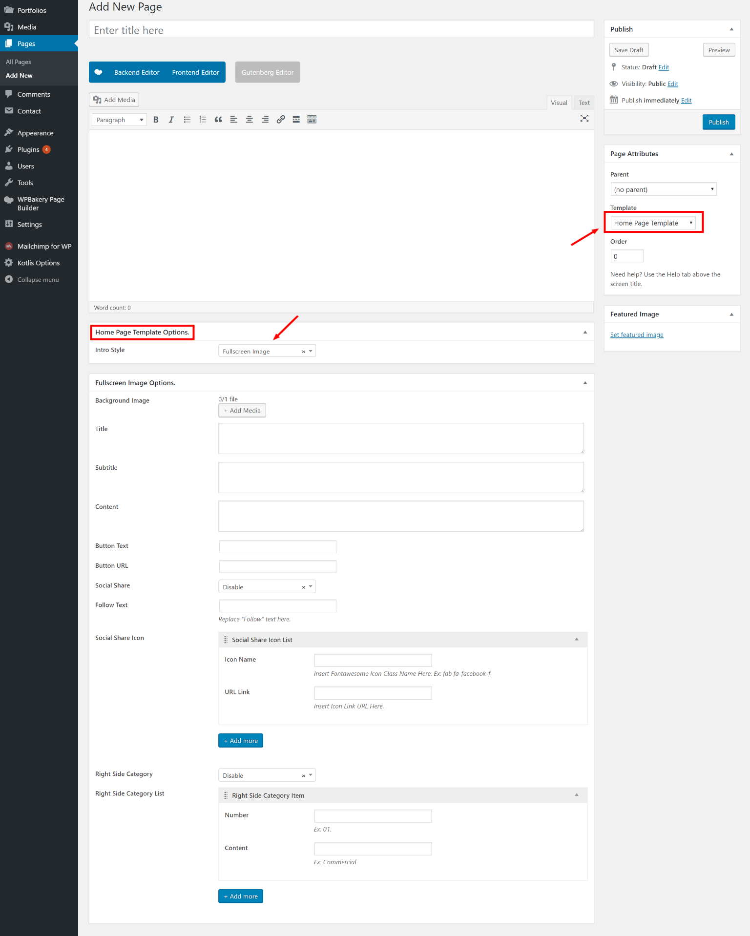Create a bulleted list in the editor

pyautogui.click(x=187, y=120)
